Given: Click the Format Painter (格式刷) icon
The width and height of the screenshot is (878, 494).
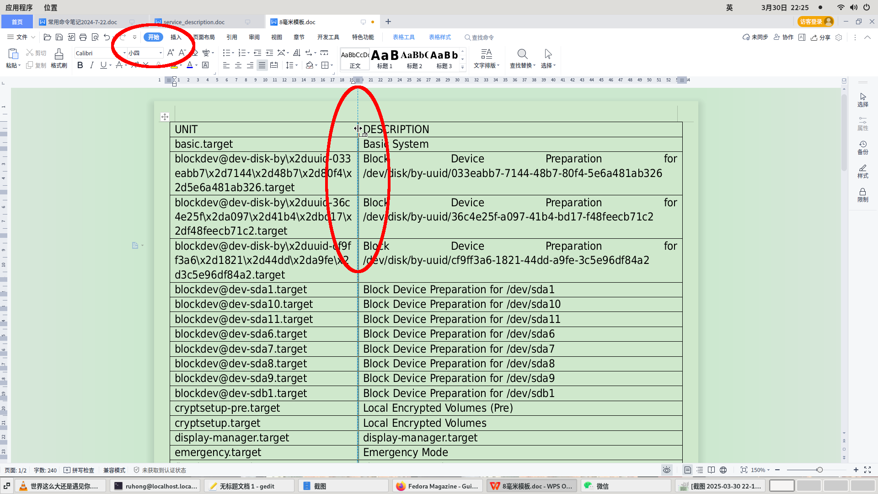Looking at the screenshot, I should pos(59,54).
